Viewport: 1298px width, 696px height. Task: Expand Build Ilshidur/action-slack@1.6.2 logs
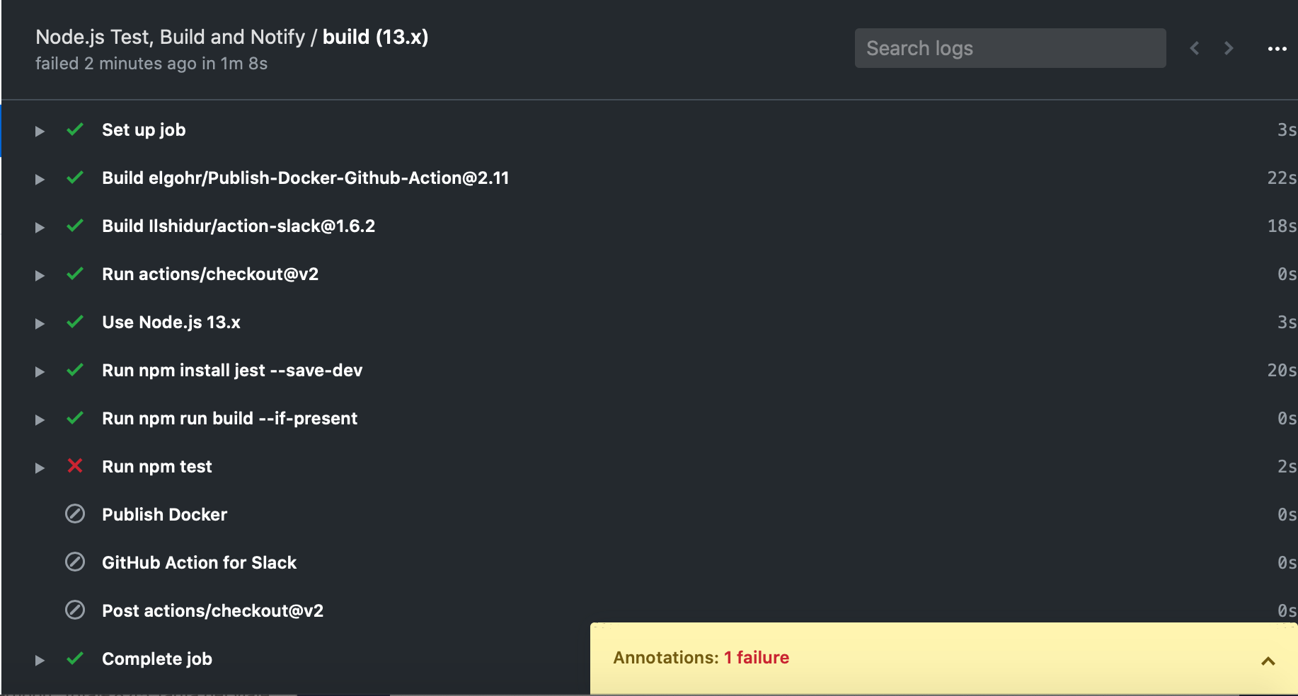[x=39, y=227]
